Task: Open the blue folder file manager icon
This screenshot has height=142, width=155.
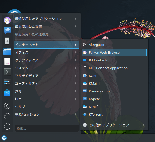Action: coord(7,51)
